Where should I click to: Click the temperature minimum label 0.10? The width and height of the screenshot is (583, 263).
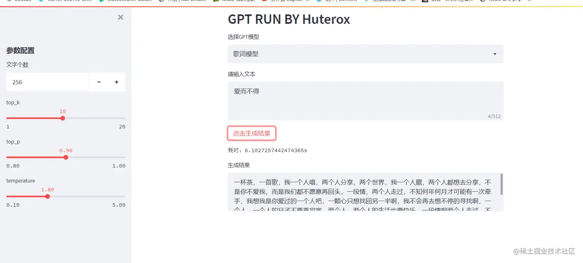click(x=13, y=205)
